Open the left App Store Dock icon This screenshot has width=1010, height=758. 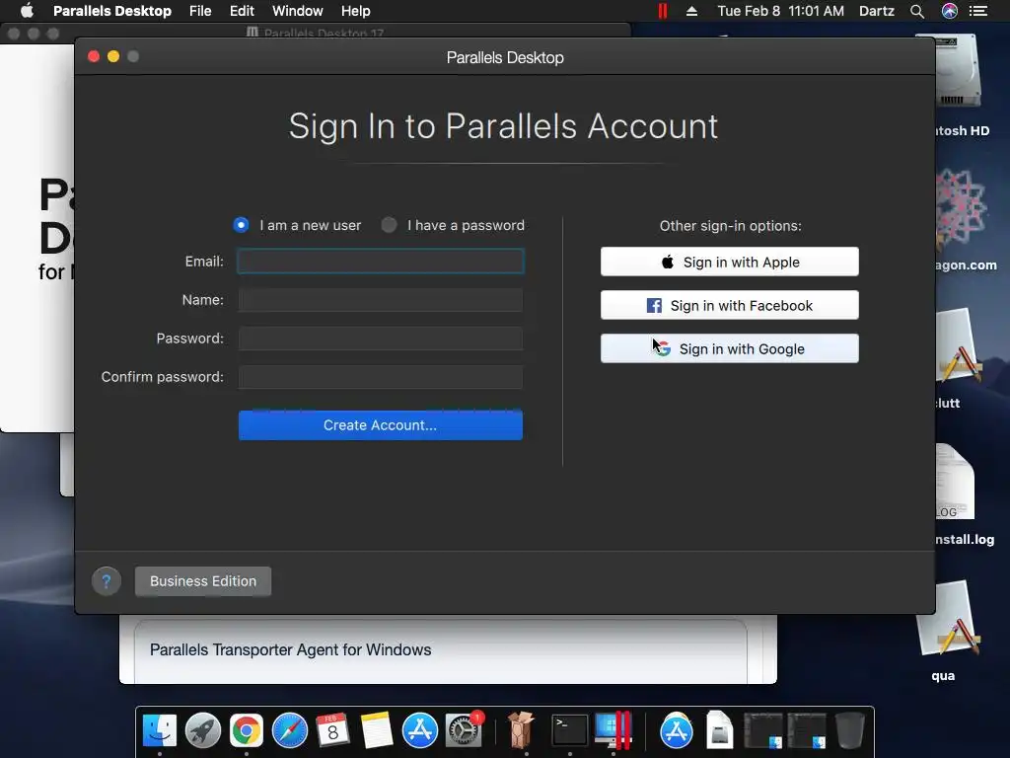420,731
